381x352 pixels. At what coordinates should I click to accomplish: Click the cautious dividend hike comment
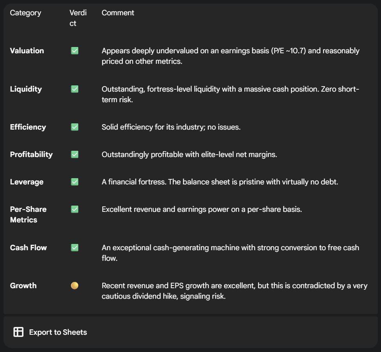pos(235,291)
